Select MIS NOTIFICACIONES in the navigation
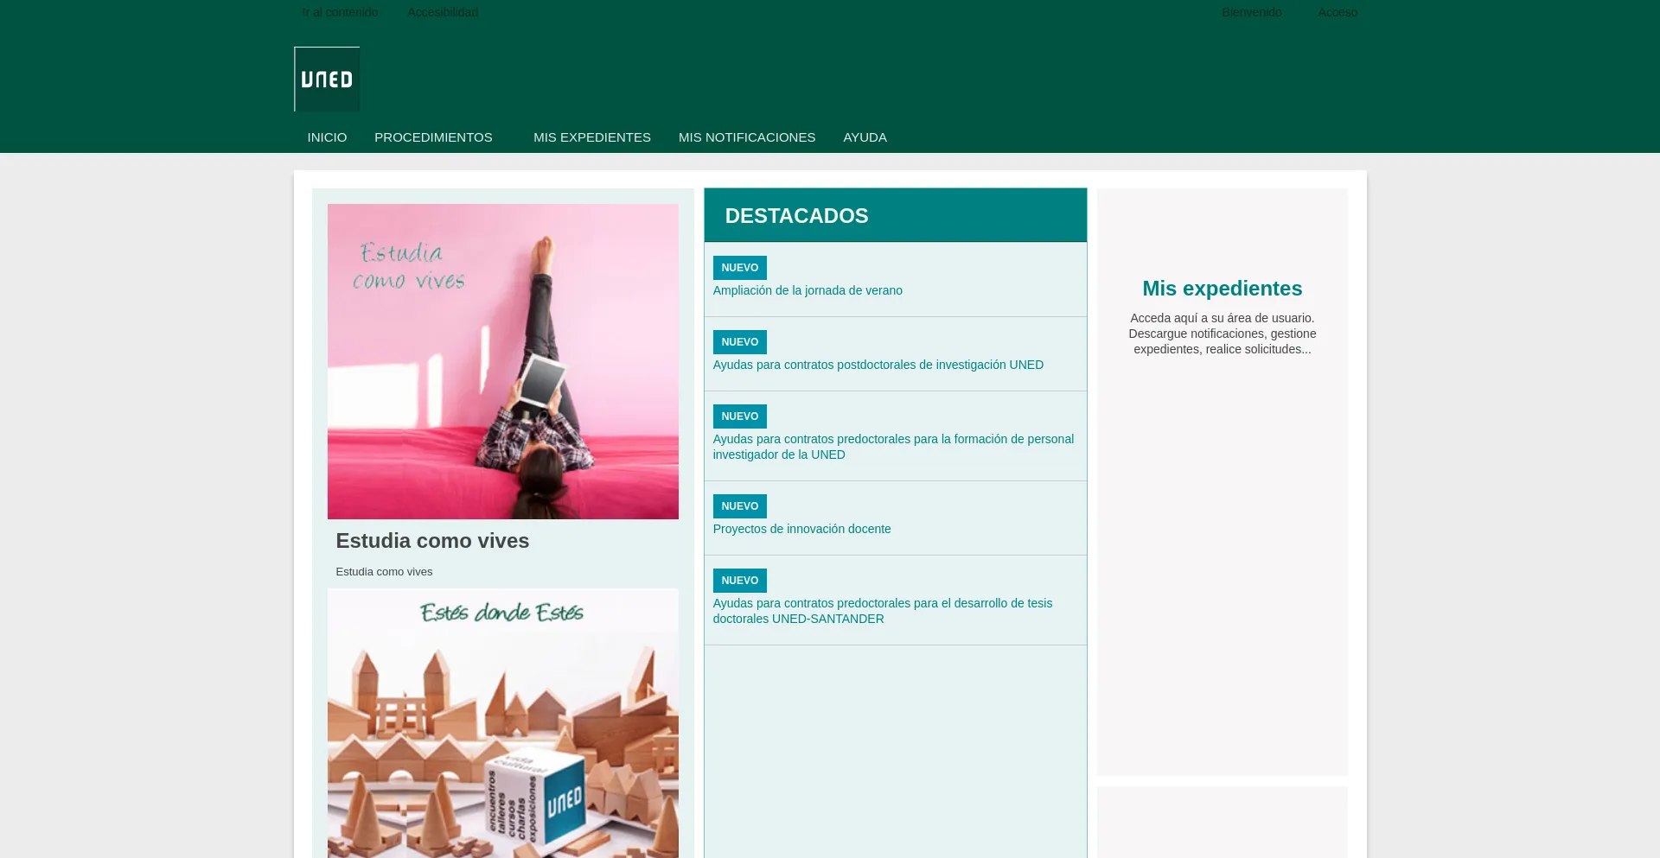 click(746, 137)
